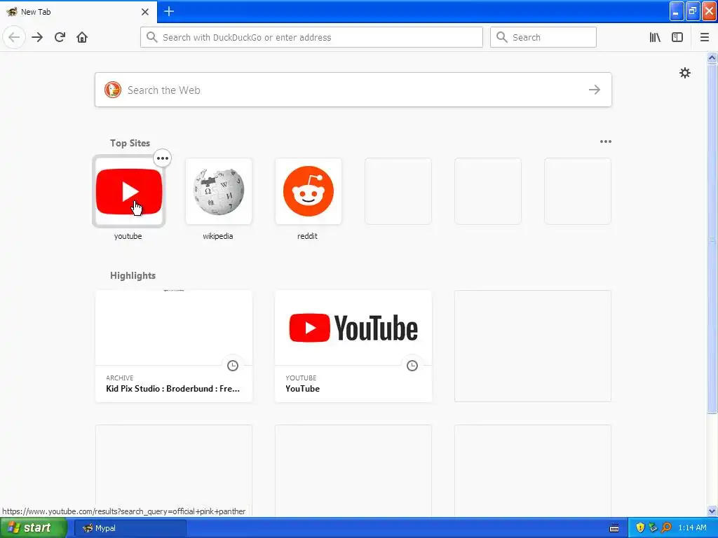
Task: Focus the address bar field
Action: 311,37
